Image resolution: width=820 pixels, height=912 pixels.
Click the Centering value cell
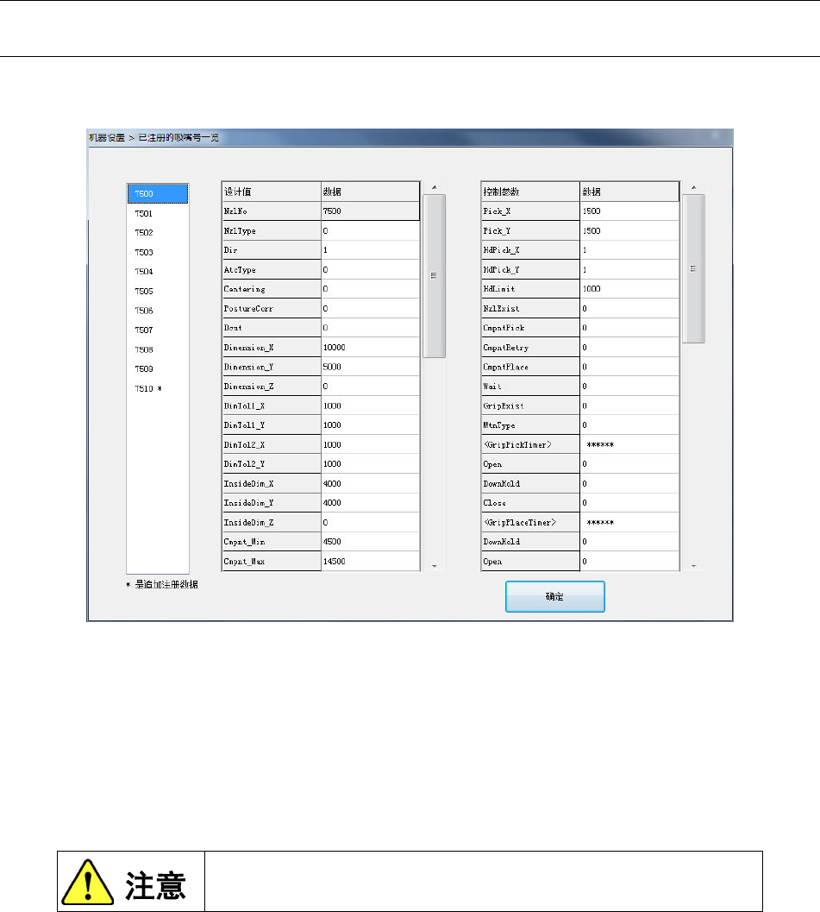370,289
